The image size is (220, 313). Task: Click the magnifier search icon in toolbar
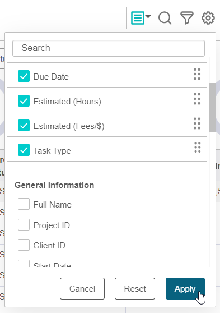(x=165, y=18)
